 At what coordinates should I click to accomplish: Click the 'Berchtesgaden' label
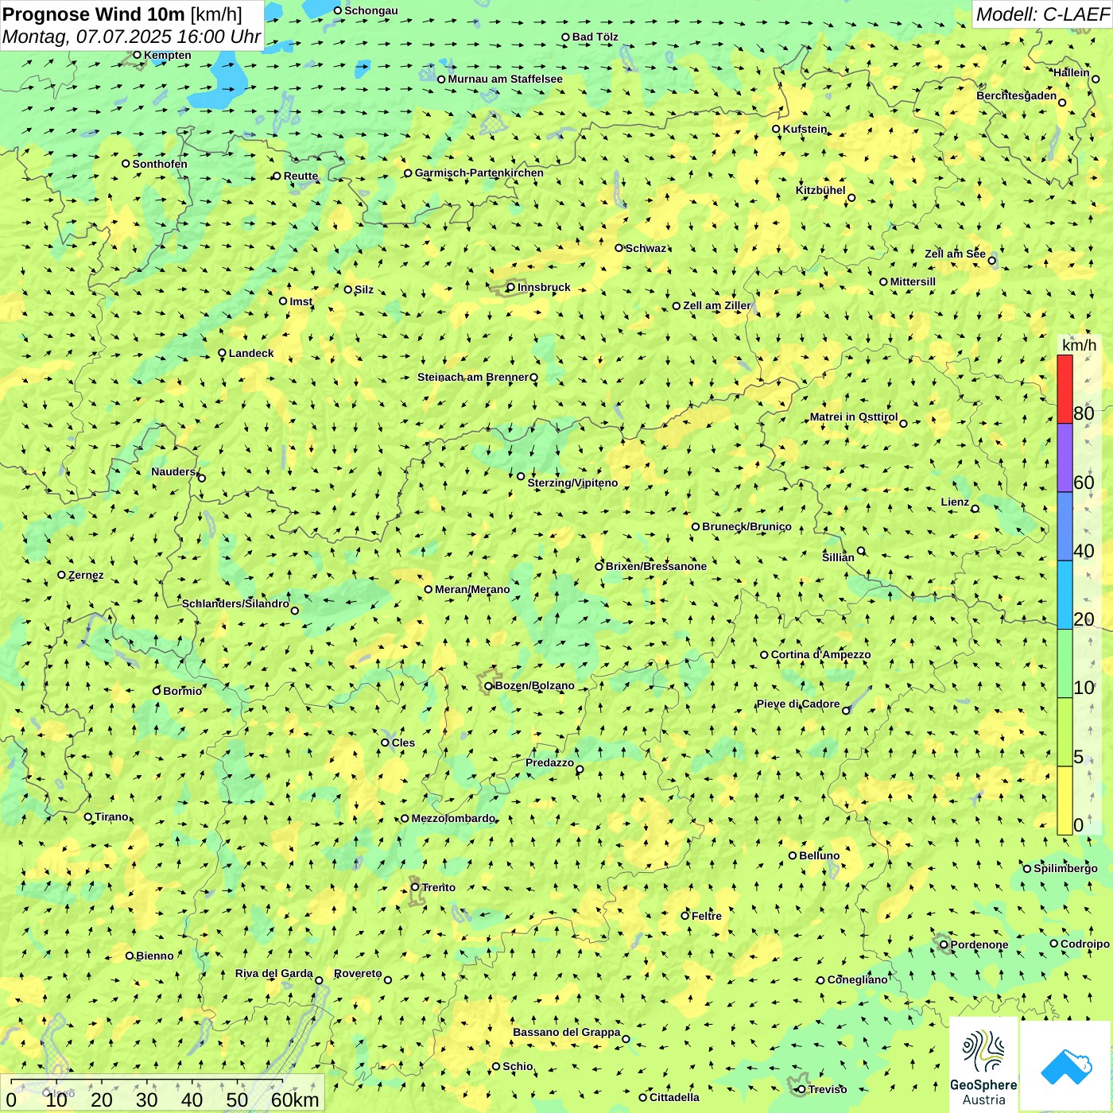1017,95
